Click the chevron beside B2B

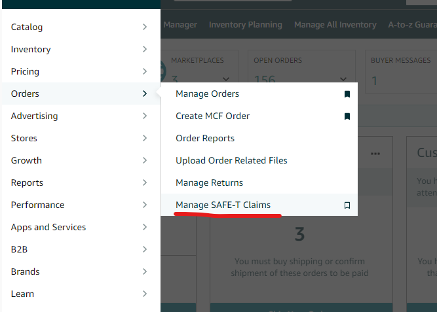(x=145, y=249)
